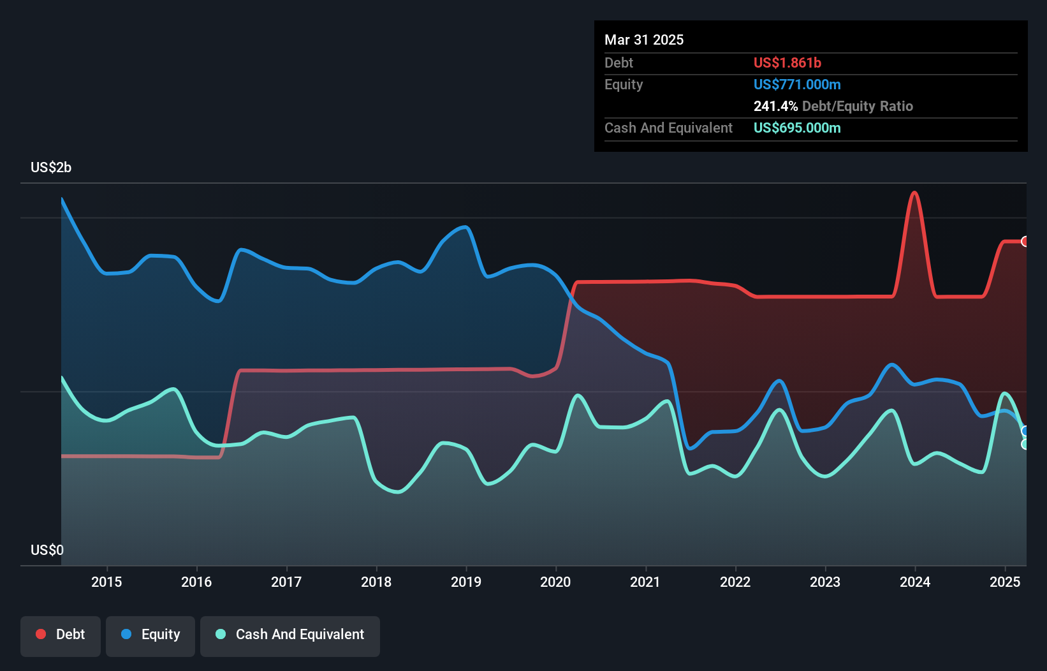This screenshot has width=1047, height=671.
Task: Click the 2023 x-axis label
Action: 825,582
